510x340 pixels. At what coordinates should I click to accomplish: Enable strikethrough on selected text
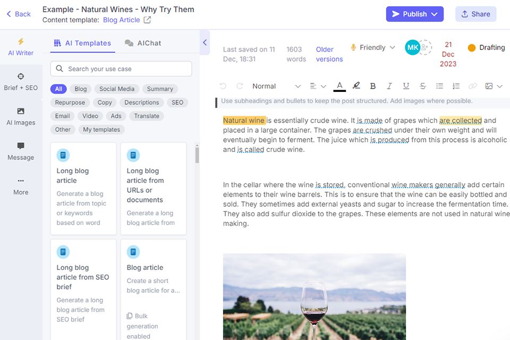coord(422,86)
